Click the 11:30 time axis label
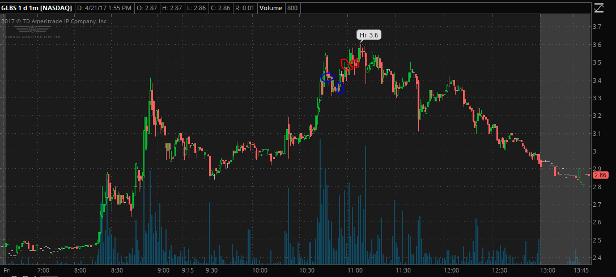The width and height of the screenshot is (616, 277). pos(403,270)
